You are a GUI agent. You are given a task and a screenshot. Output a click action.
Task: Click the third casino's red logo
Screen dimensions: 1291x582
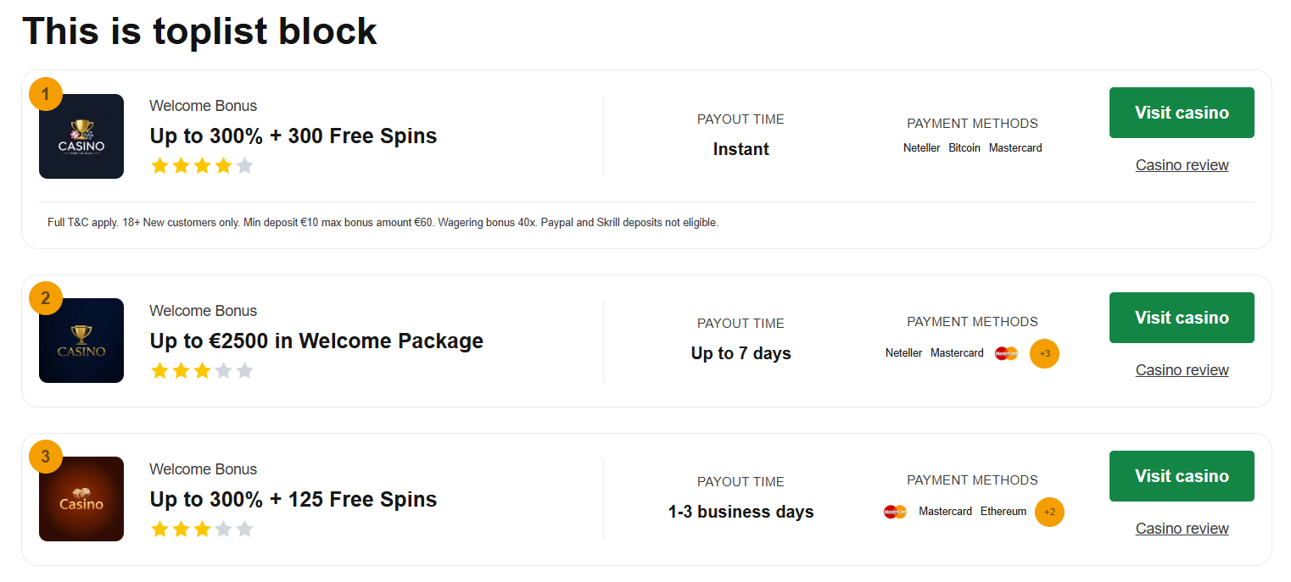[81, 499]
